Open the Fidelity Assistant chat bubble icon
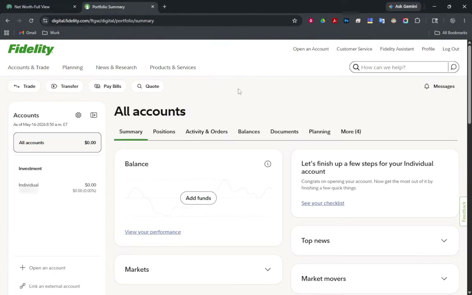 [454, 67]
